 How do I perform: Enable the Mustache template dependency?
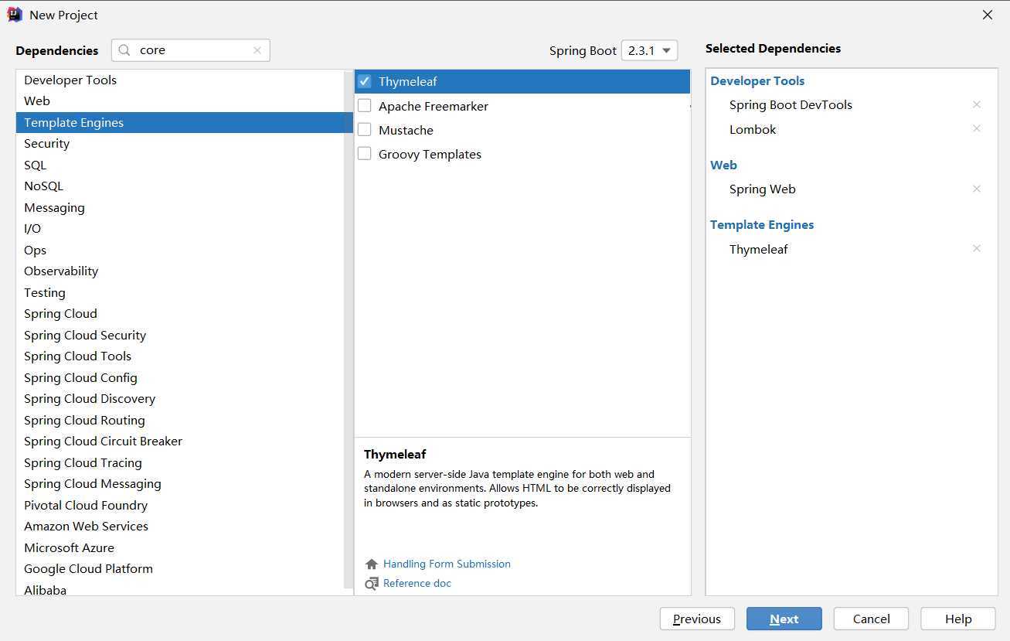[365, 130]
